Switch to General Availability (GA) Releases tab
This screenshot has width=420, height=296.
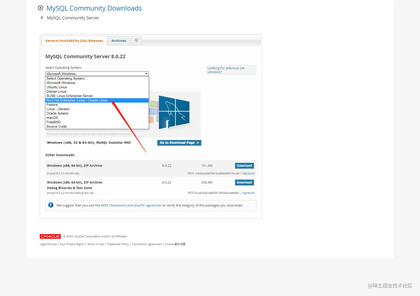click(74, 41)
